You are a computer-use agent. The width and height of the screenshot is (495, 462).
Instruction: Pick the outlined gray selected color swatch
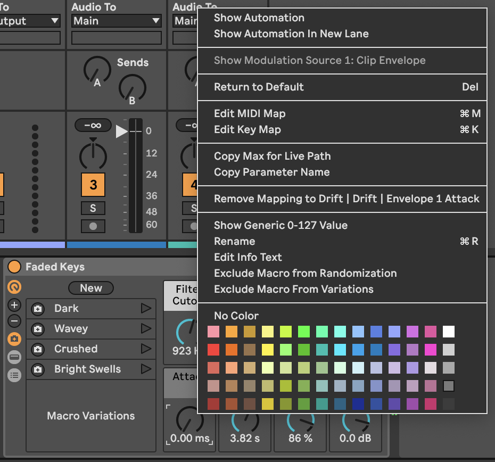449,386
